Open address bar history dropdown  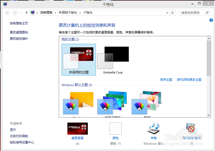point(167,13)
